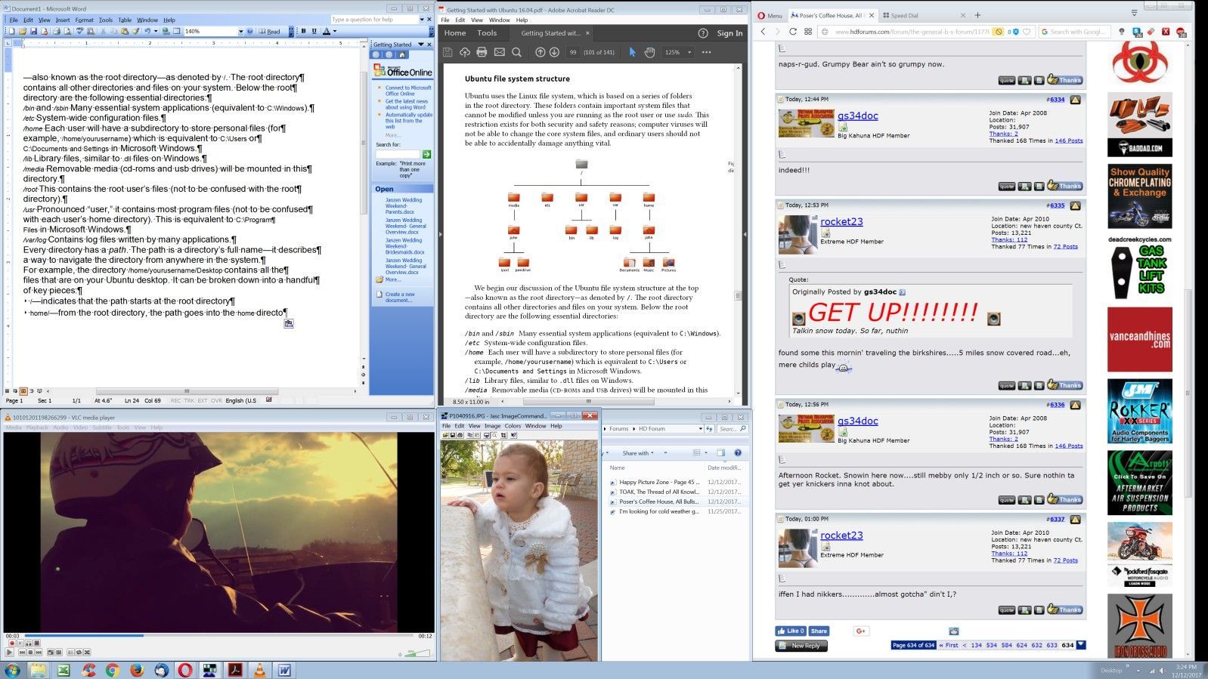
Task: Open the Format menu in Word
Action: (x=84, y=20)
